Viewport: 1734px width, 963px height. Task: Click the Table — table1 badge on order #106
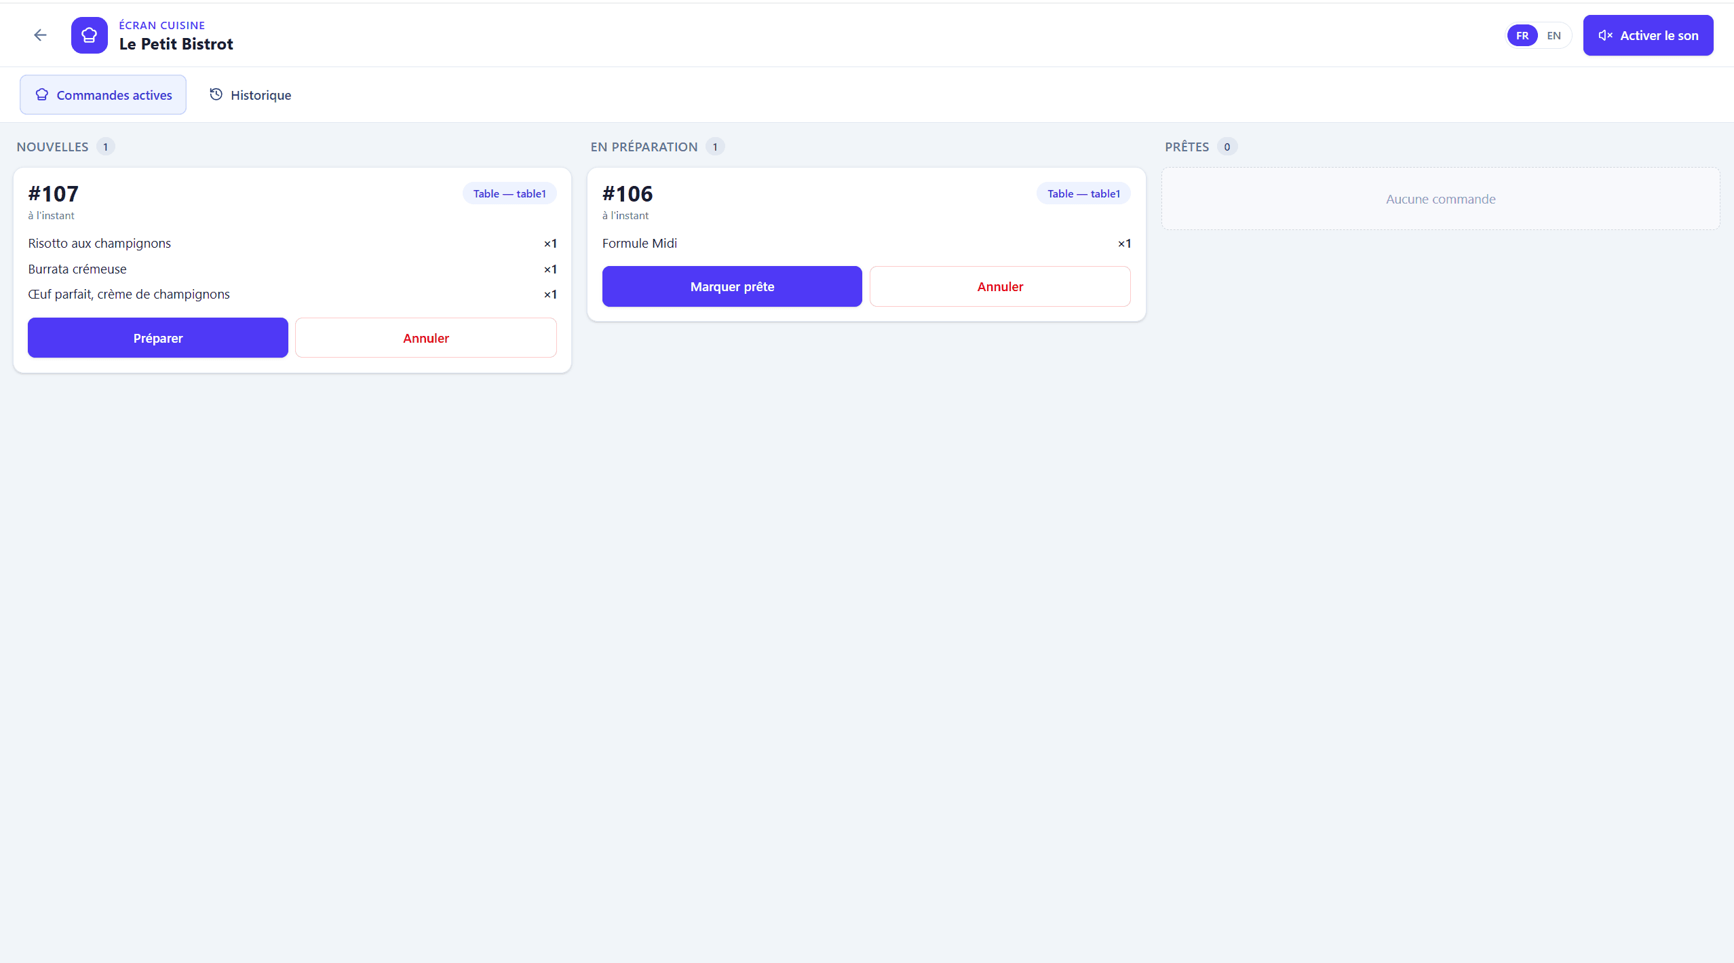click(1083, 193)
